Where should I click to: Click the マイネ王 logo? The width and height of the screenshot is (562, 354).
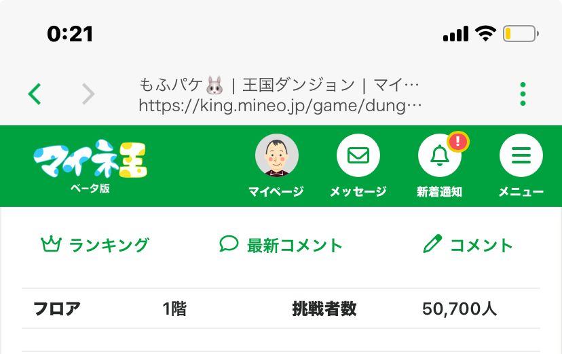pos(90,159)
